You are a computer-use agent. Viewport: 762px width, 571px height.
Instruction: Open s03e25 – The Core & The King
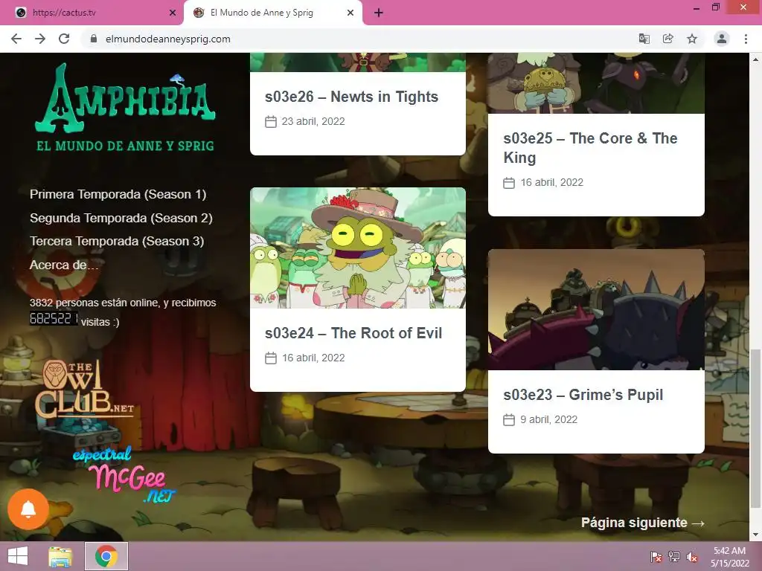click(x=590, y=148)
